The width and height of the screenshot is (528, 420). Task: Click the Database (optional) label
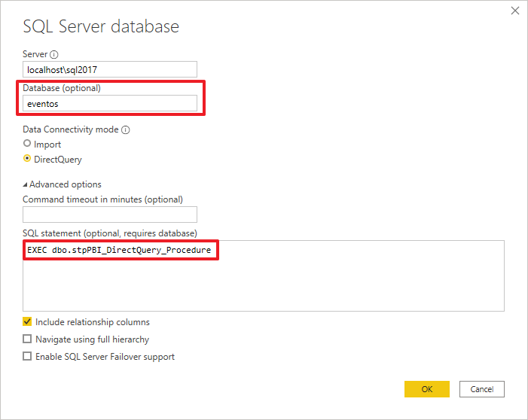click(62, 88)
